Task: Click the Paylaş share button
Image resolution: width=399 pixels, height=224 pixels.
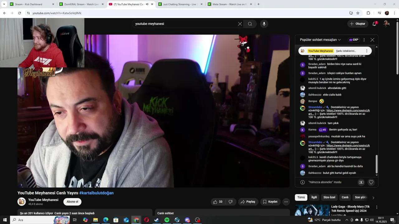Action: click(x=248, y=202)
